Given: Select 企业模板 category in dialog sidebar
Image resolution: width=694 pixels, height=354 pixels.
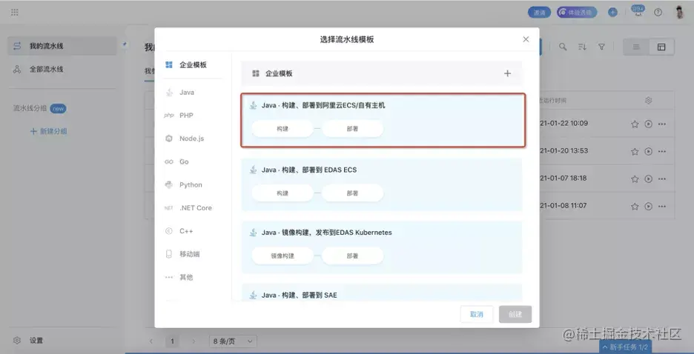Looking at the screenshot, I should coord(193,65).
